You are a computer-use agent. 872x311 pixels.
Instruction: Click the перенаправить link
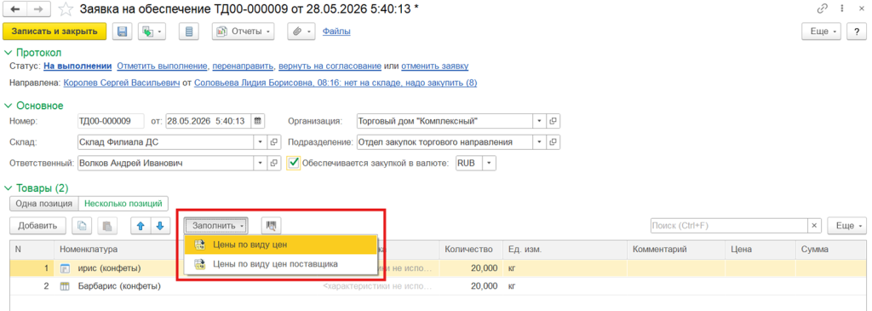pos(243,66)
